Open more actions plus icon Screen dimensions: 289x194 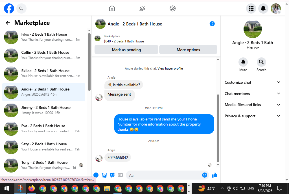point(96,175)
